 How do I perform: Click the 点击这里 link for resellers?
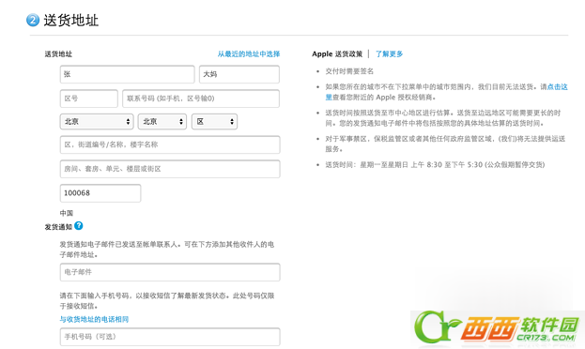(558, 87)
